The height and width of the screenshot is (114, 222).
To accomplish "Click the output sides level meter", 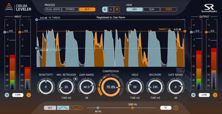I will (214, 69).
